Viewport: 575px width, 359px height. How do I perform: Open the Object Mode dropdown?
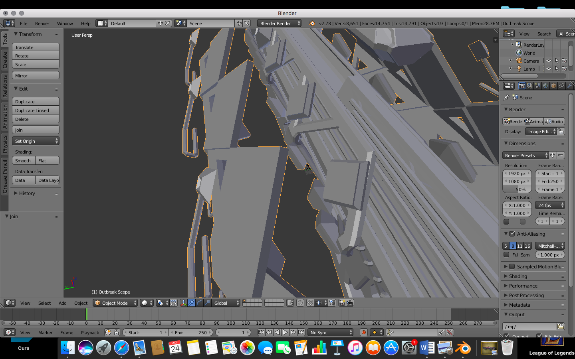[x=115, y=303]
